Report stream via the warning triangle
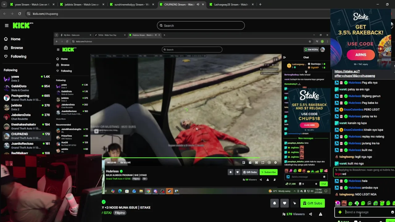Screen dimensions: 395x222 (320, 214)
